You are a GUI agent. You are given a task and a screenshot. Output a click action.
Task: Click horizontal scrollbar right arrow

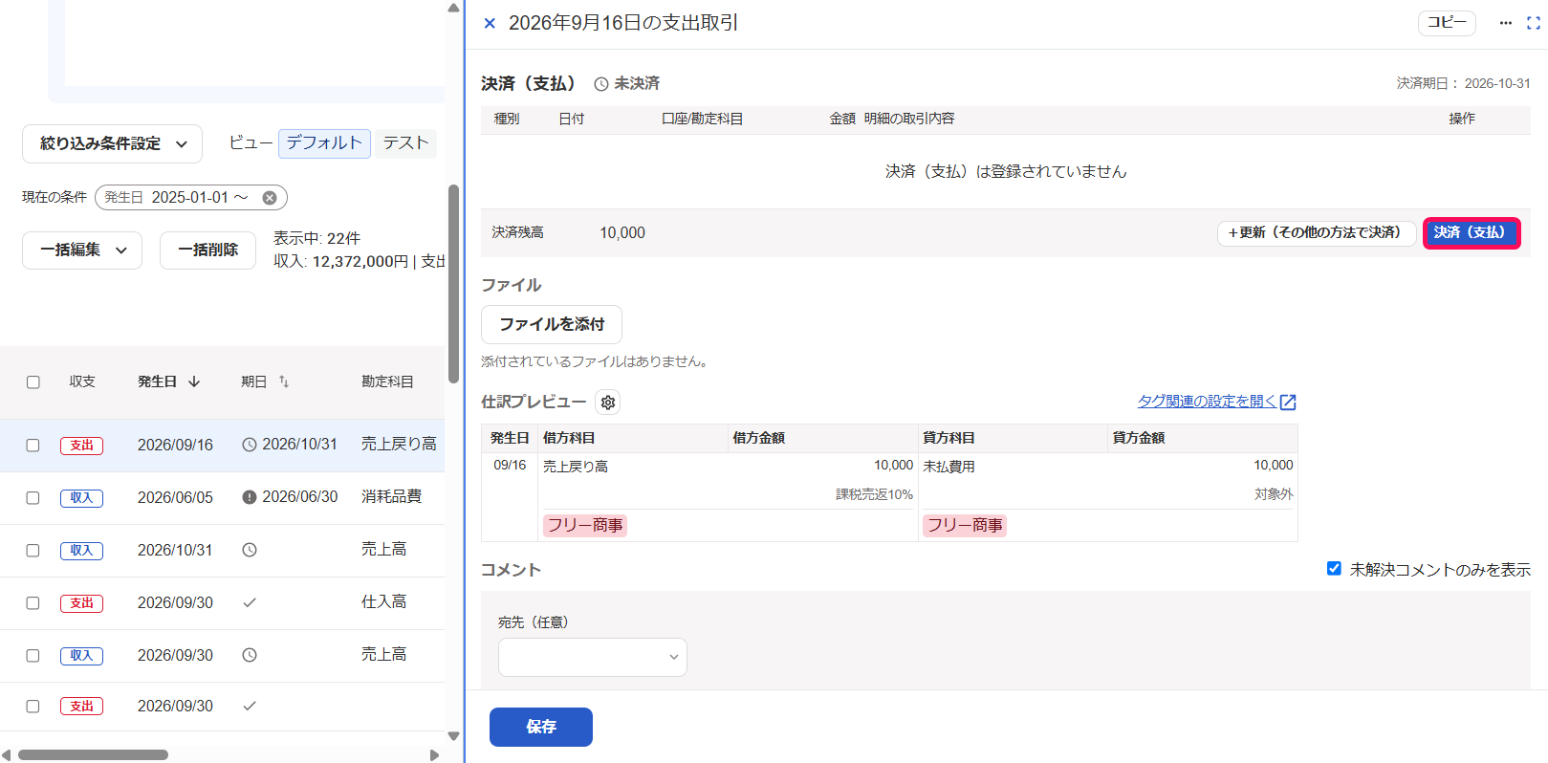click(434, 755)
